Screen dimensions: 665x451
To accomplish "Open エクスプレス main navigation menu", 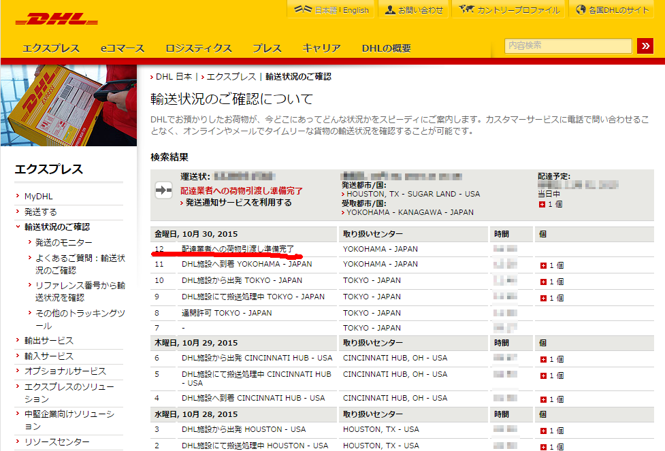I will pyautogui.click(x=51, y=48).
